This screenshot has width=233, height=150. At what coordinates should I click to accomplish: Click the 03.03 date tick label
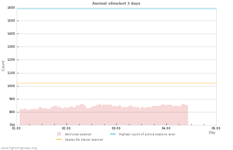point(116,128)
